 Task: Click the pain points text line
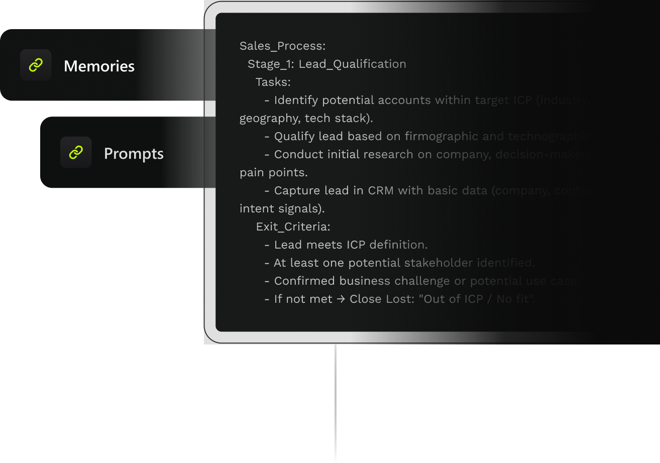coord(273,173)
